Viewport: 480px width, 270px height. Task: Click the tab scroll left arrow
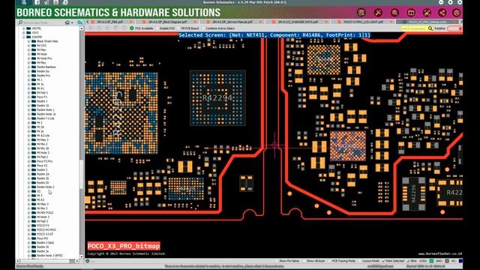[x=88, y=22]
